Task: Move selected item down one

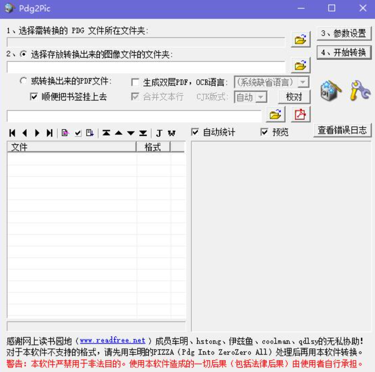Action: 131,133
